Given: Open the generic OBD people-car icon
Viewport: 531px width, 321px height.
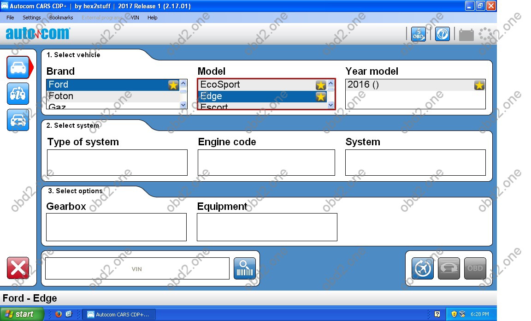Looking at the screenshot, I should 18,94.
